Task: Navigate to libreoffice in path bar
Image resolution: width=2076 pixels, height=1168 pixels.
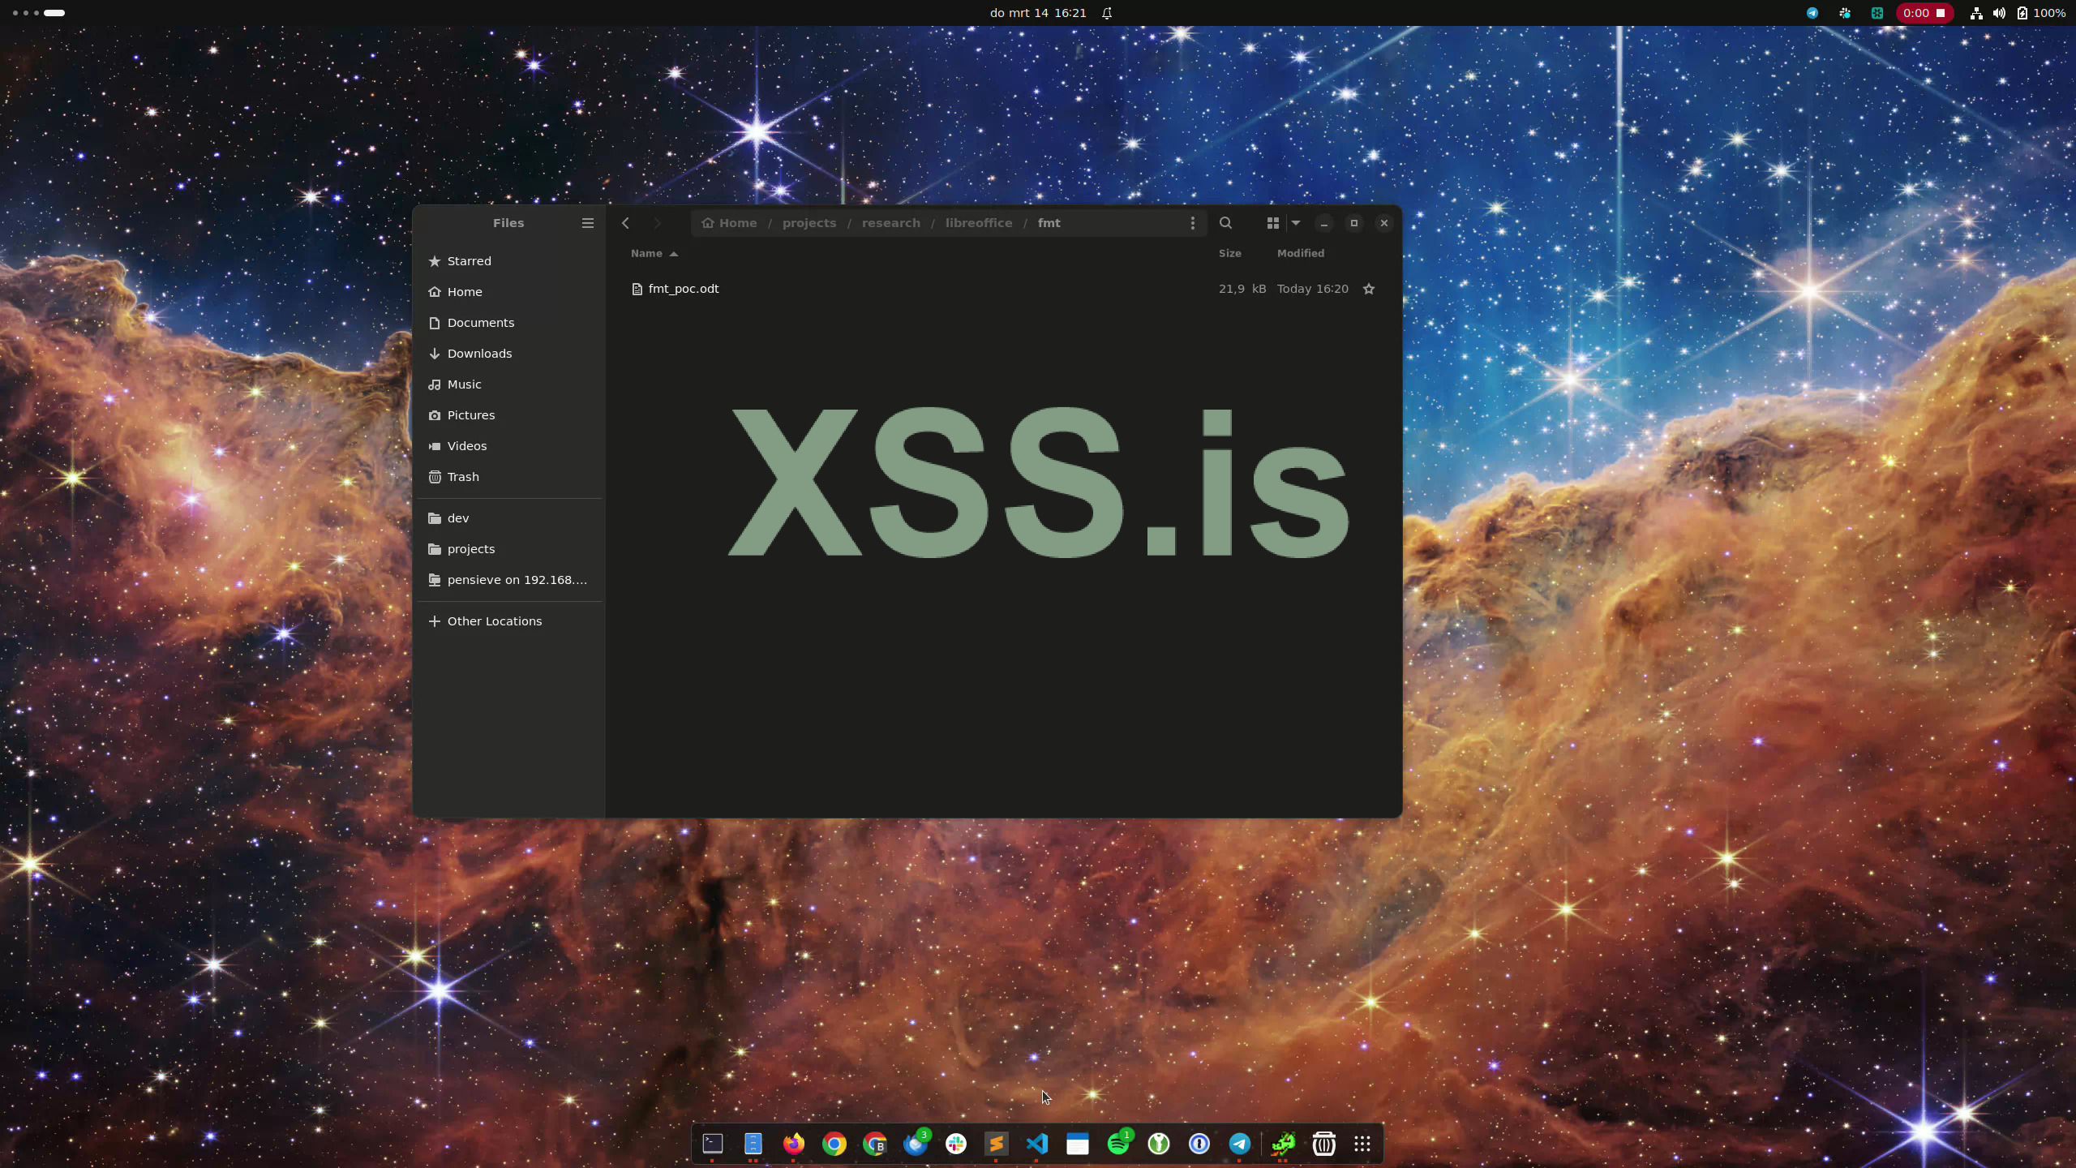Action: pos(978,223)
